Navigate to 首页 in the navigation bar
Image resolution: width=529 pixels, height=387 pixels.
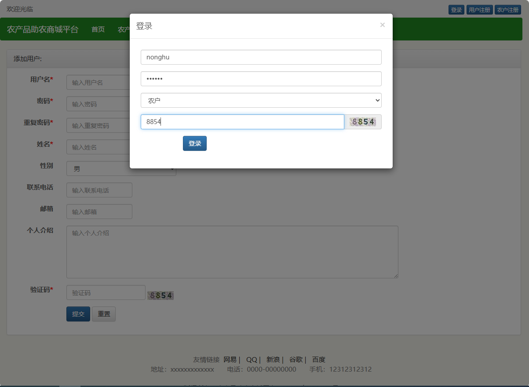pyautogui.click(x=98, y=29)
